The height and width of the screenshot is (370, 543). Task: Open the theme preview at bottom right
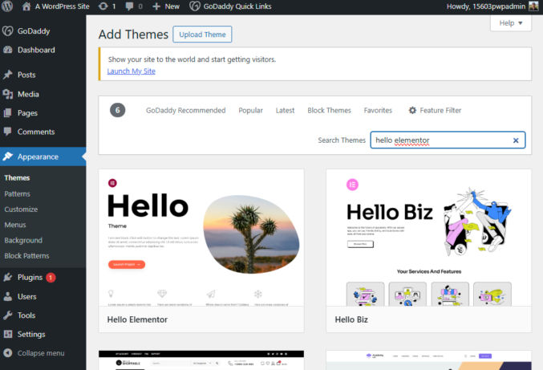(x=429, y=360)
